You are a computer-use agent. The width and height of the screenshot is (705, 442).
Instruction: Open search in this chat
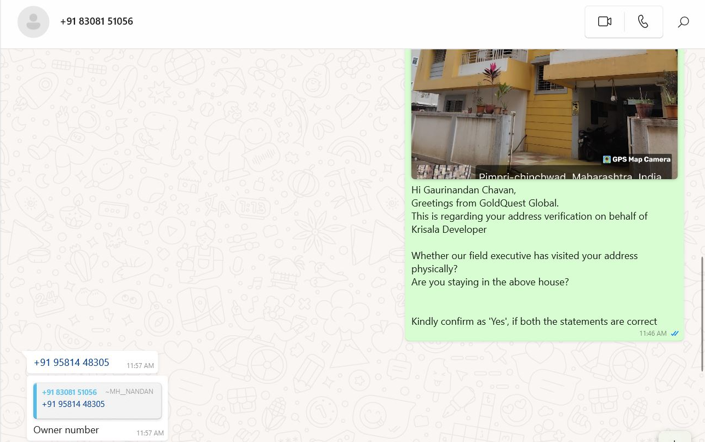pos(683,22)
